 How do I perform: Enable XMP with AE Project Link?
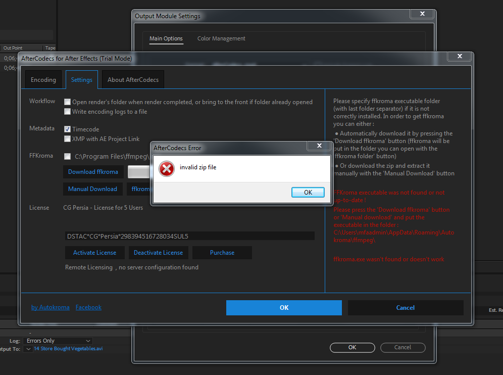coord(67,138)
